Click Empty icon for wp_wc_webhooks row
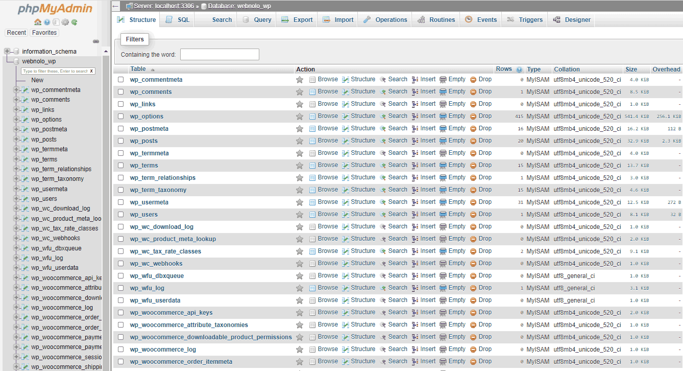Screen dimensions: 683x371 (443, 264)
